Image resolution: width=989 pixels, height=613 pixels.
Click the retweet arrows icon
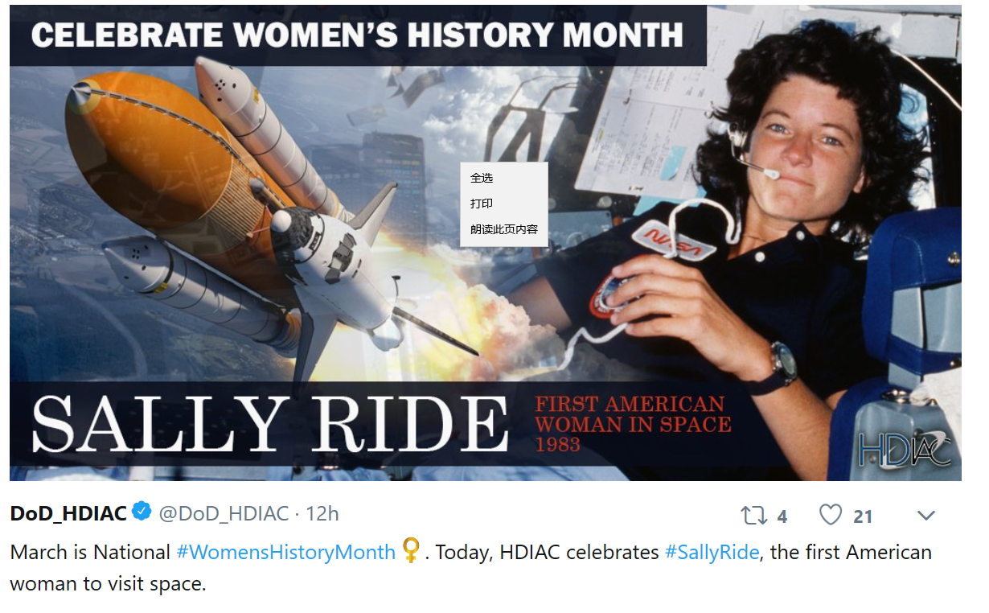[754, 515]
